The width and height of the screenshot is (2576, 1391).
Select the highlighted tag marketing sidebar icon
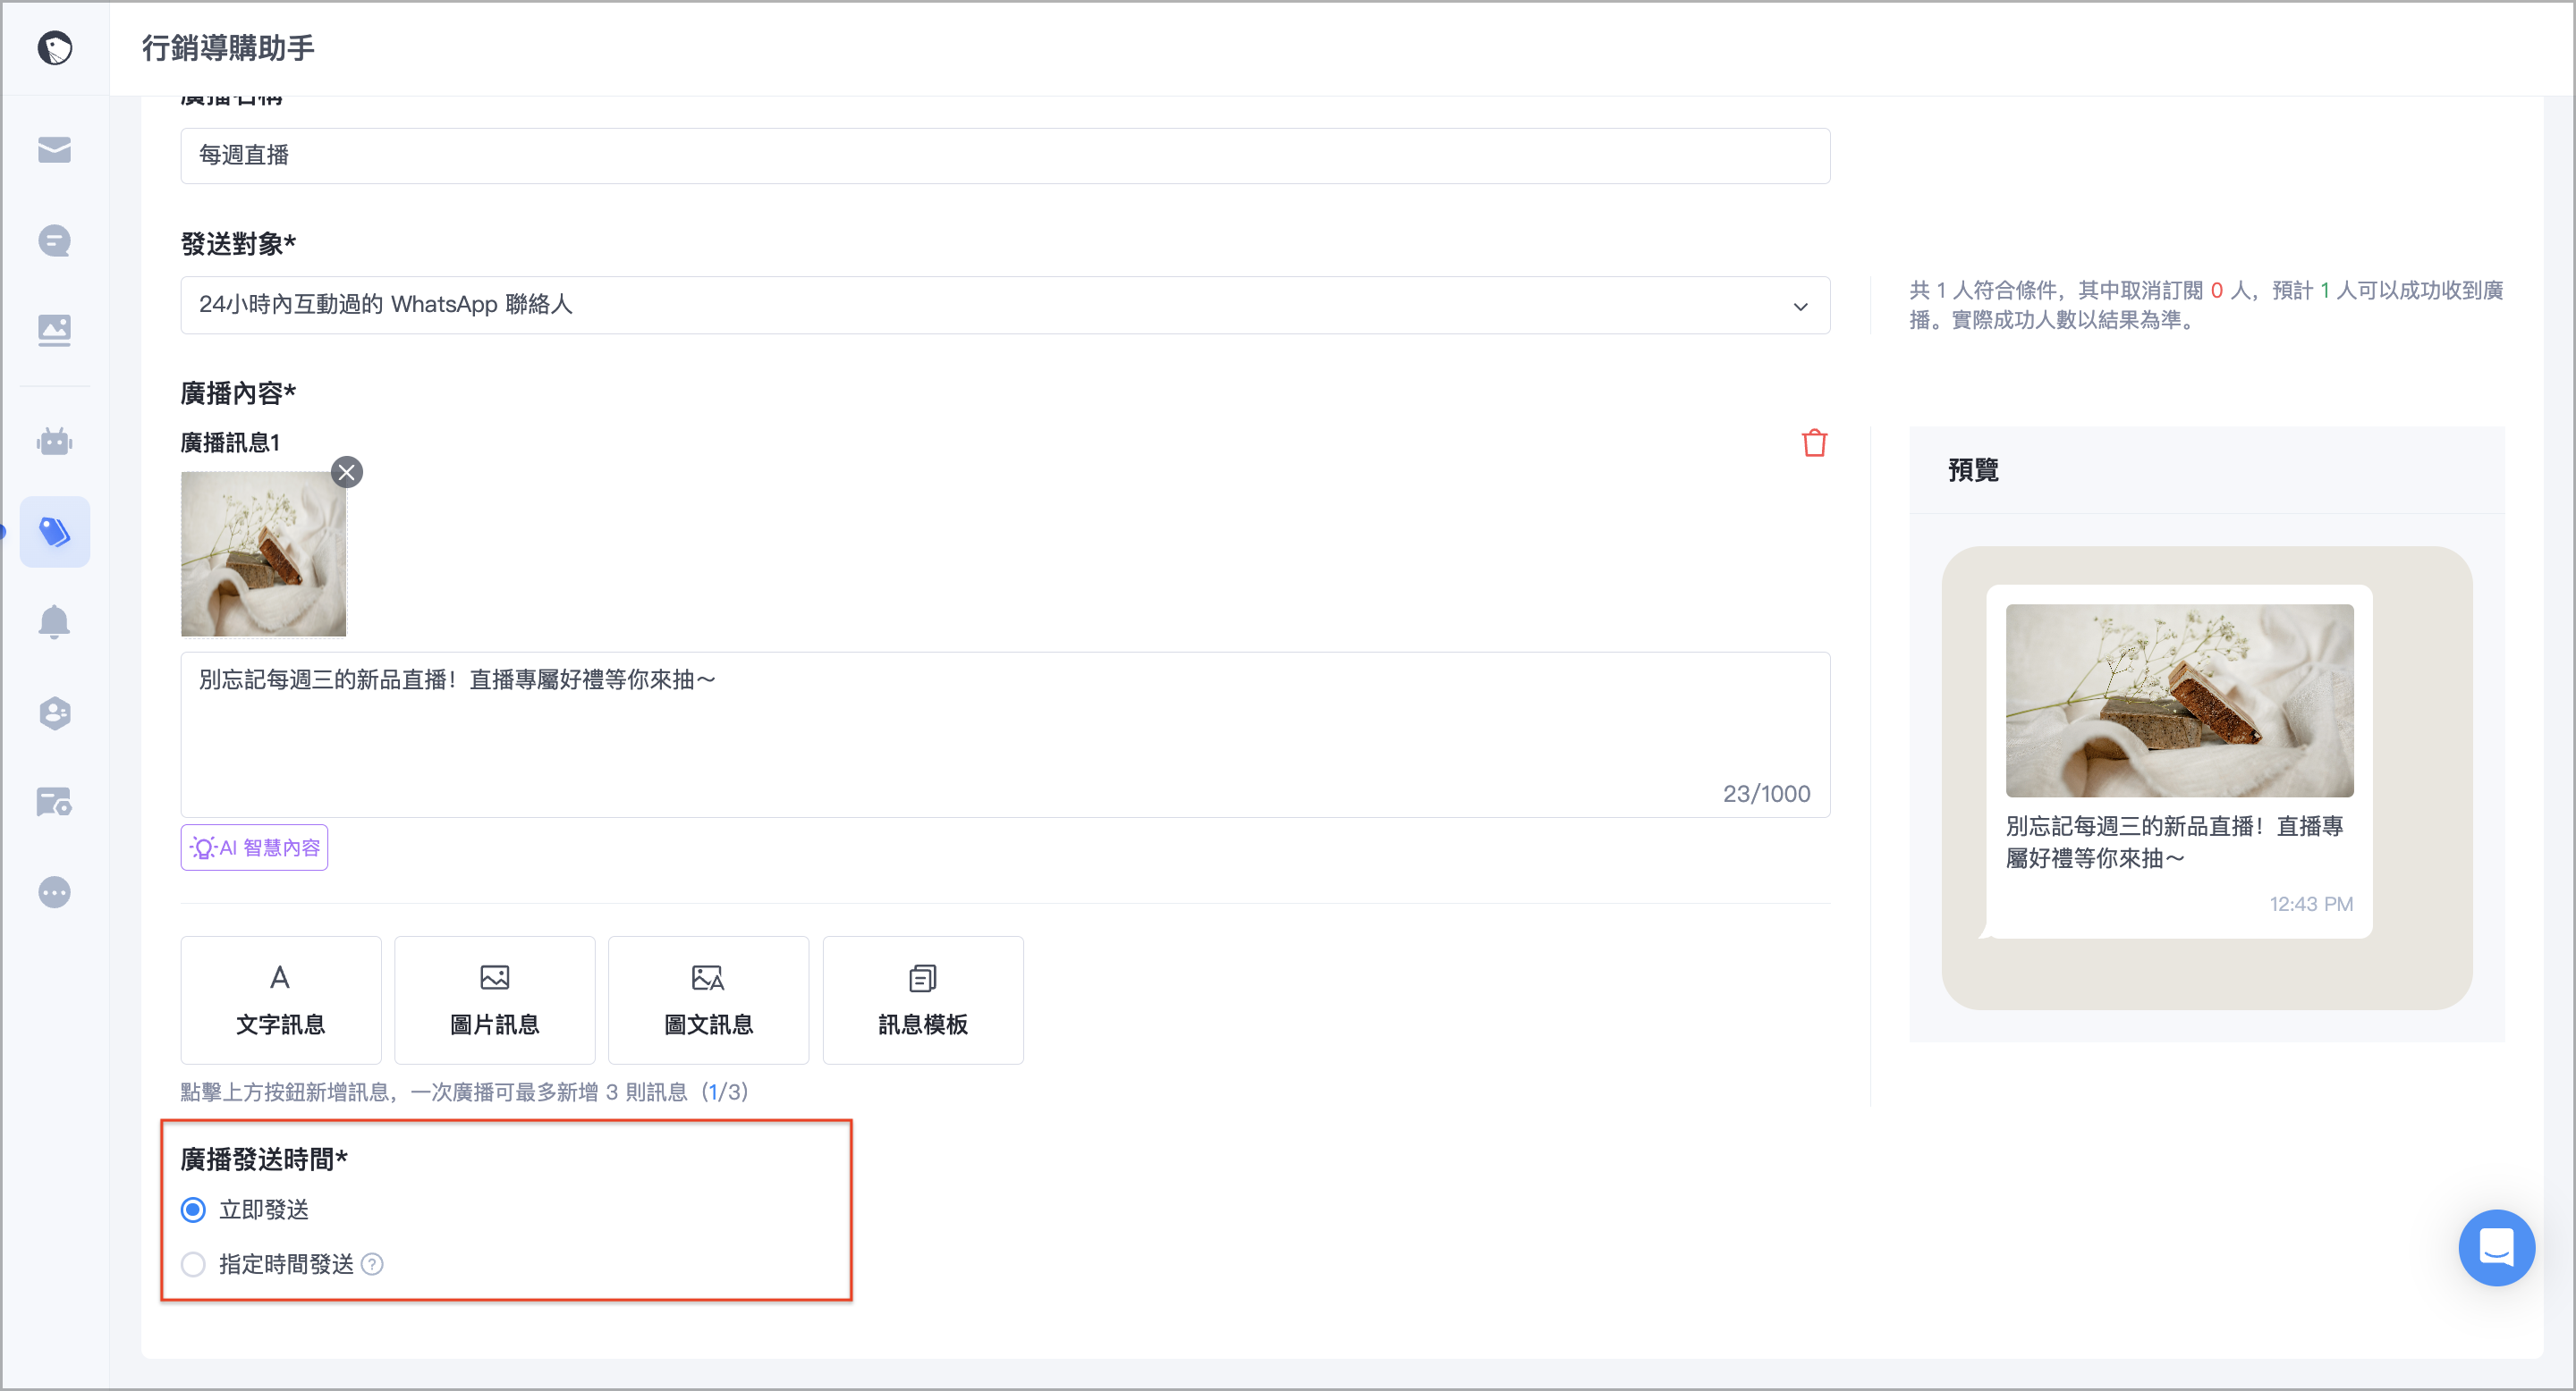coord(54,532)
